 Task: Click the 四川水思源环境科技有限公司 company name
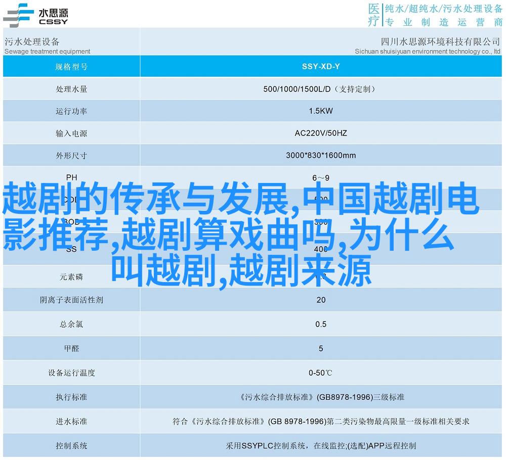[440, 41]
